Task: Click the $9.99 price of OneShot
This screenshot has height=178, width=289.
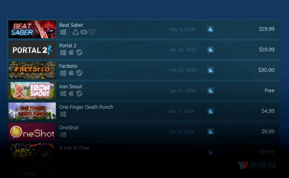Action: (x=268, y=132)
